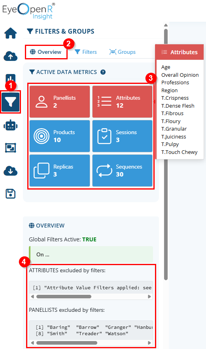Click the person icon in the Panellists card

pyautogui.click(x=42, y=102)
